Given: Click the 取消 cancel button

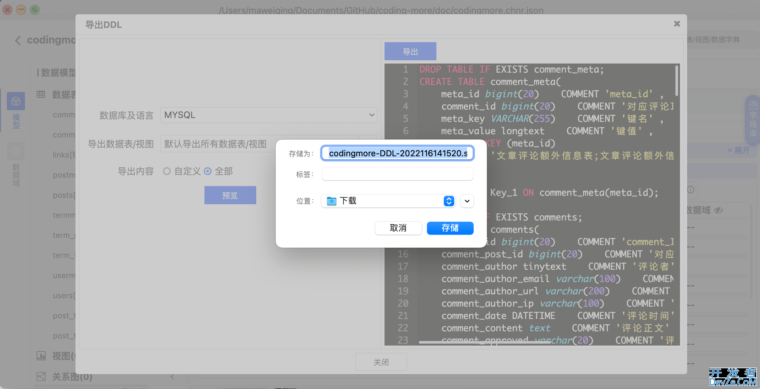Looking at the screenshot, I should (398, 228).
